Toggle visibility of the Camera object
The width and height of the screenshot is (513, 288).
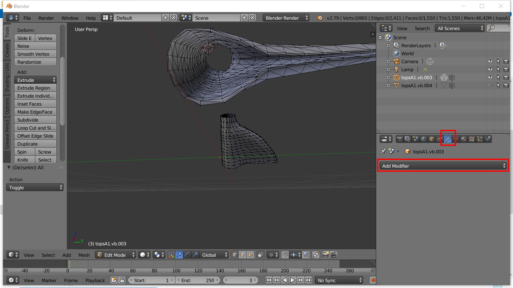tap(490, 62)
